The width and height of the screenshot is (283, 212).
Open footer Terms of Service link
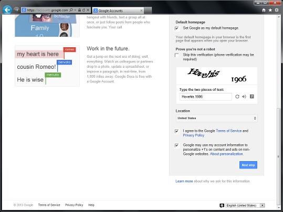click(49, 205)
